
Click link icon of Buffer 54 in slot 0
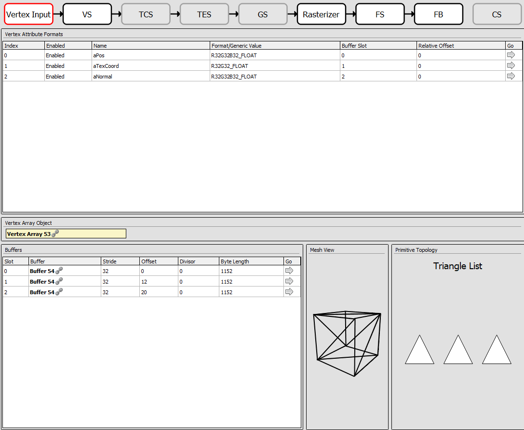pos(59,271)
